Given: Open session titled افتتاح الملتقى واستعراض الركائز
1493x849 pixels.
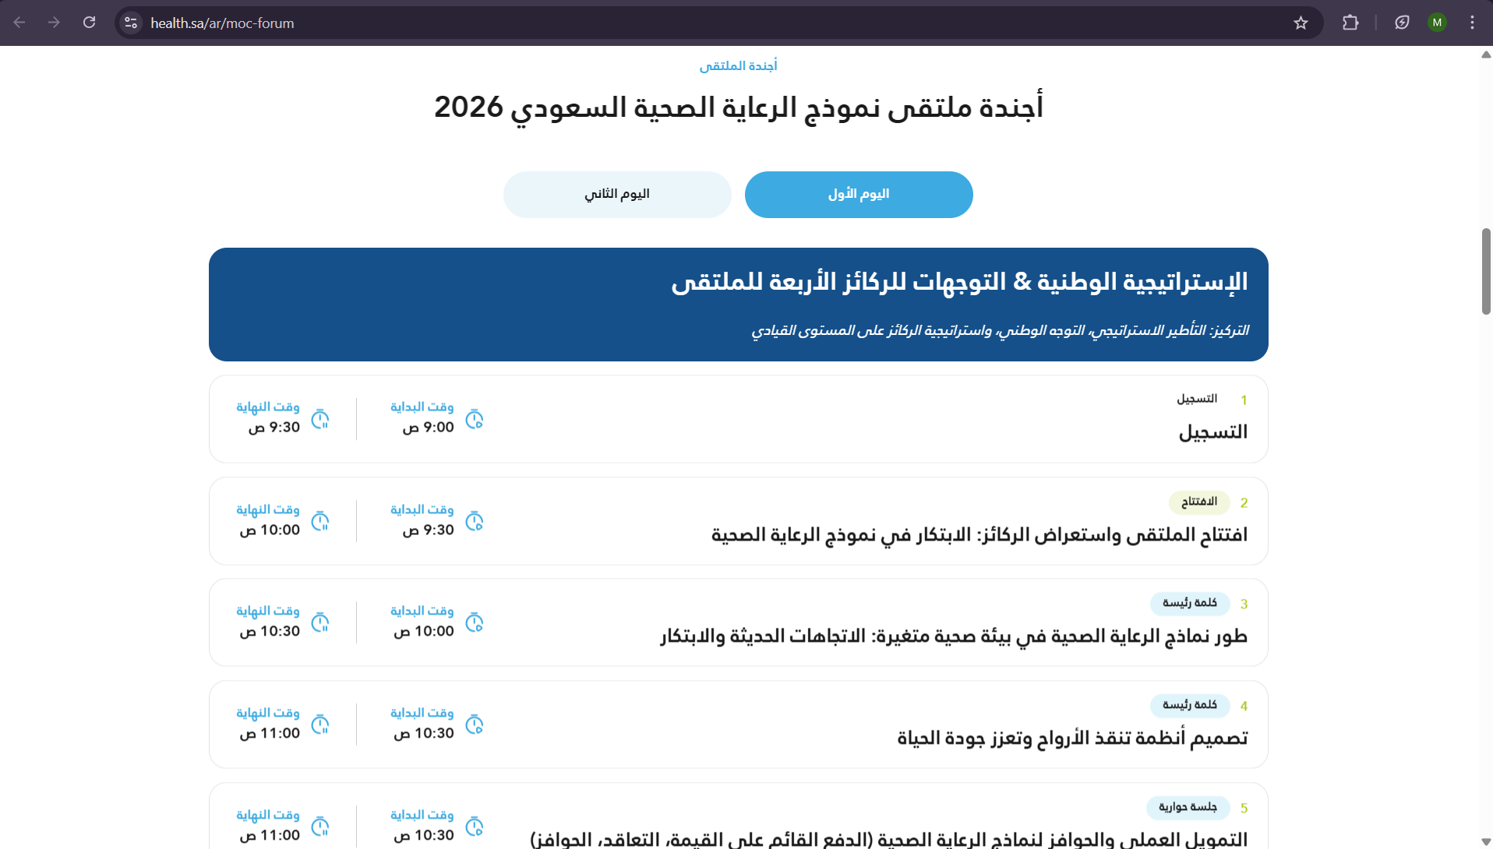Looking at the screenshot, I should (x=979, y=535).
